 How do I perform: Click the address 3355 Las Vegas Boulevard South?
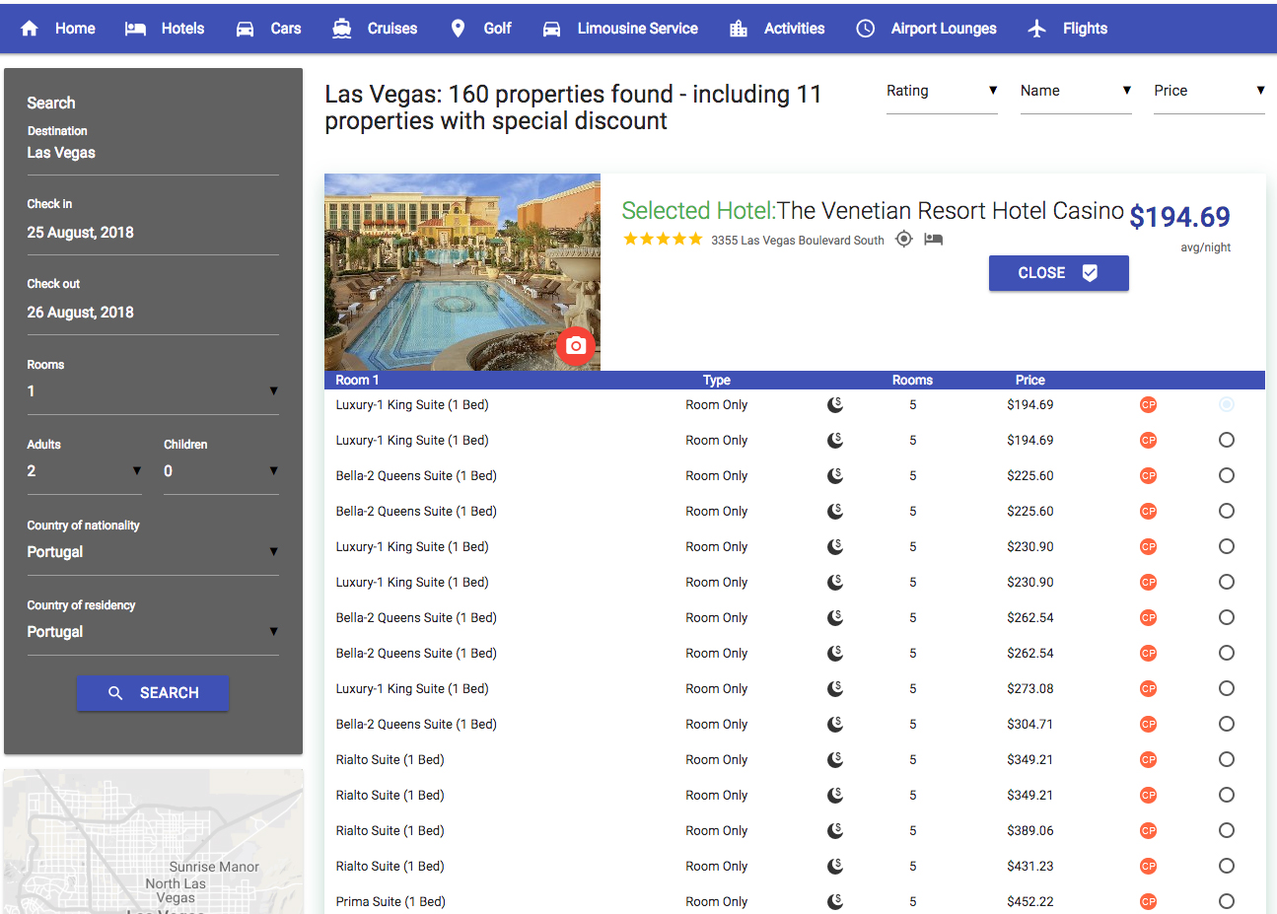798,241
